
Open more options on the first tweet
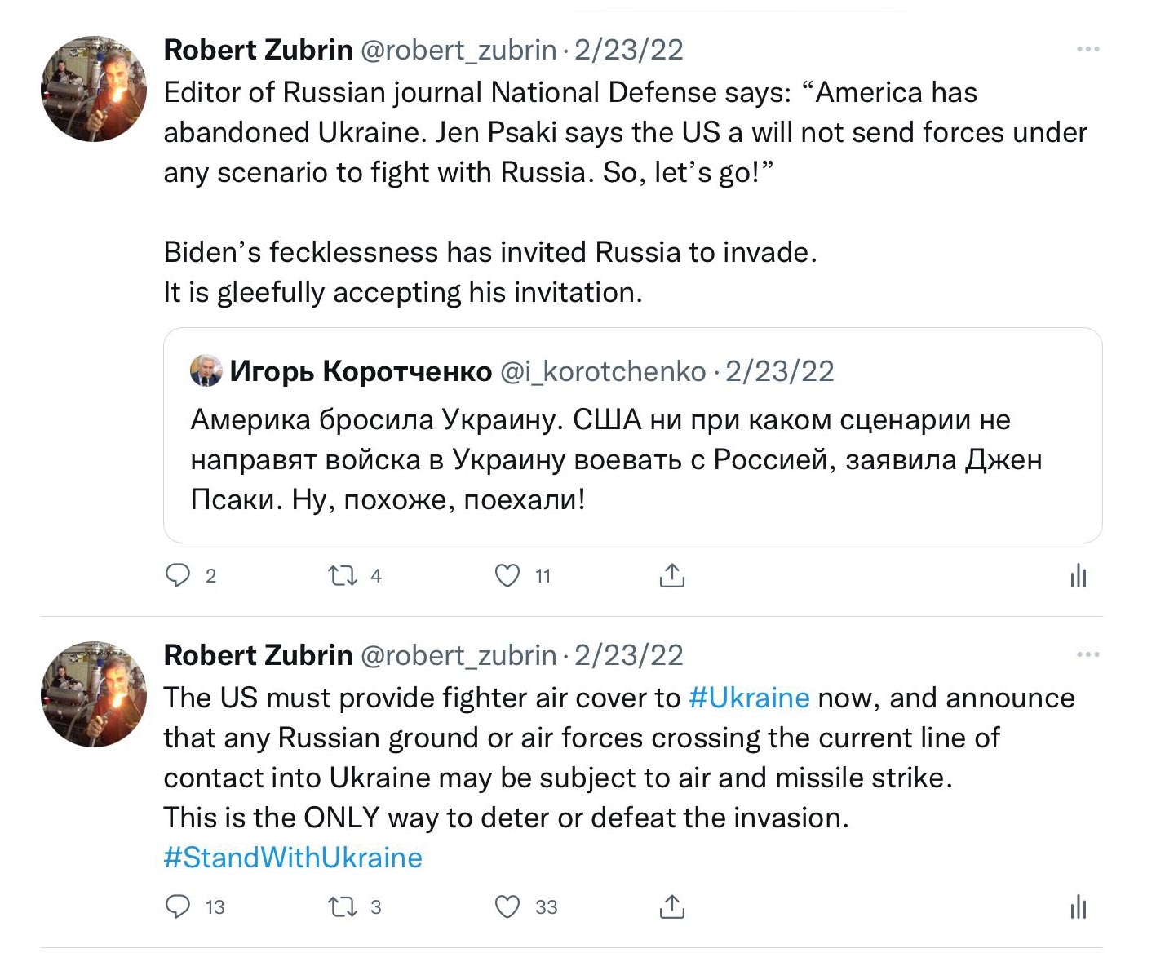pyautogui.click(x=1087, y=49)
